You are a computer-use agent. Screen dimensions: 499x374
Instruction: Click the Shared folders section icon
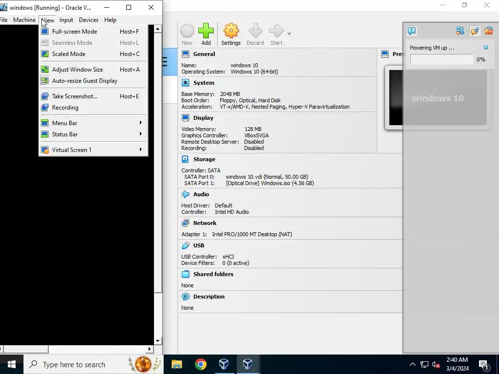[185, 274]
